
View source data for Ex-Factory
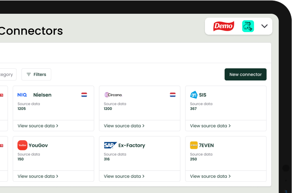point(124,176)
